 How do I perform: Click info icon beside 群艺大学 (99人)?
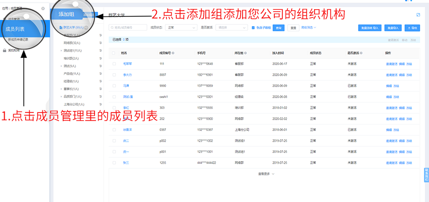[86, 28]
